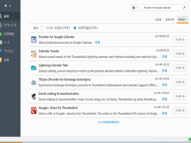This screenshot has width=191, height=143.
Task: Open 詳細 link for Dansk ordbog
Action: 164,99
